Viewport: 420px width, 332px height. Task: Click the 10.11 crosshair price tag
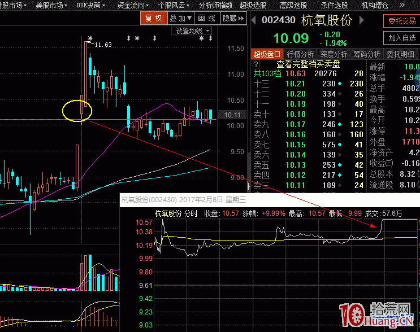(232, 115)
